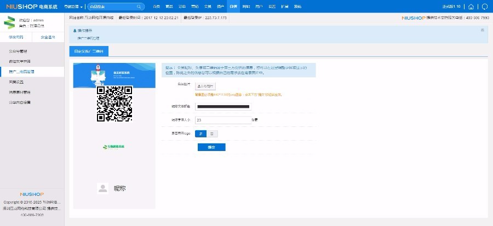Screen dimensions: 493x226
Task: Set show logo toggle to 是
Action: point(200,134)
